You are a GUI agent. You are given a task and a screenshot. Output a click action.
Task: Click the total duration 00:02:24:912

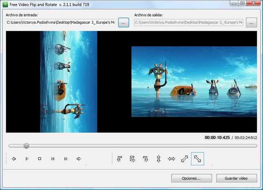(246, 138)
